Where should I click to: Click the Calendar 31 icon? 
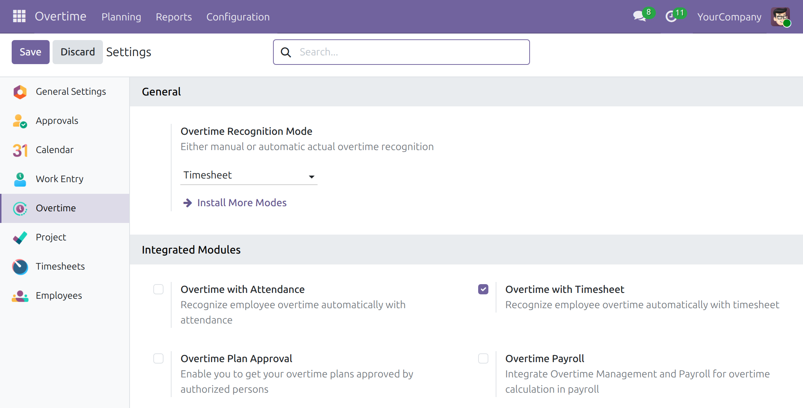20,150
